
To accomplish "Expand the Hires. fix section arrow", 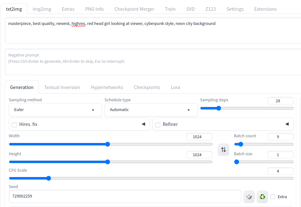I will (143, 124).
